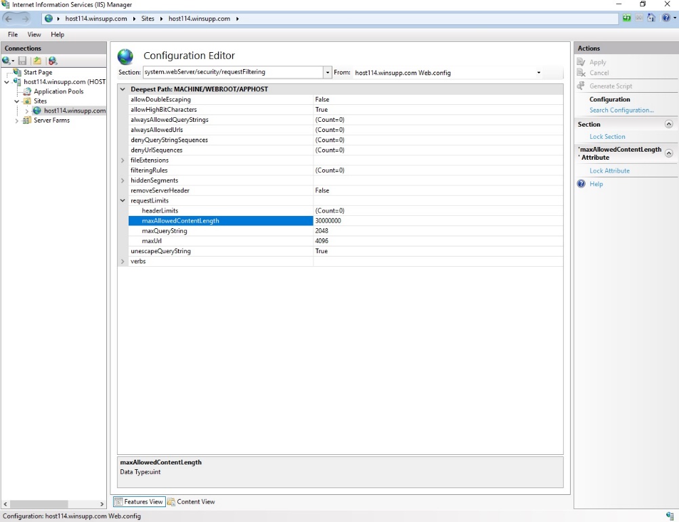Click the Search Configuration... link
This screenshot has width=679, height=522.
(621, 110)
